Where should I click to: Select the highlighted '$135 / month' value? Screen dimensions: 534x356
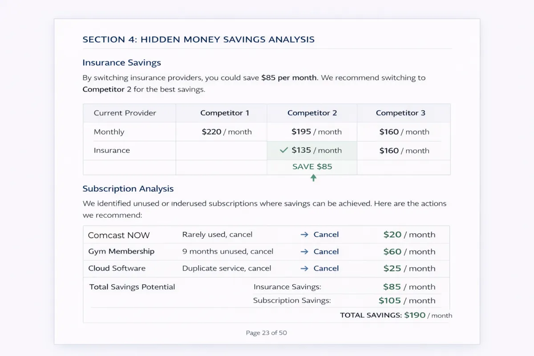click(316, 150)
